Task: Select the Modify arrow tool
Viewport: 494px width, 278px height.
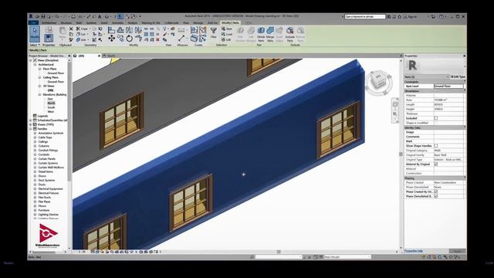Action: 34,34
